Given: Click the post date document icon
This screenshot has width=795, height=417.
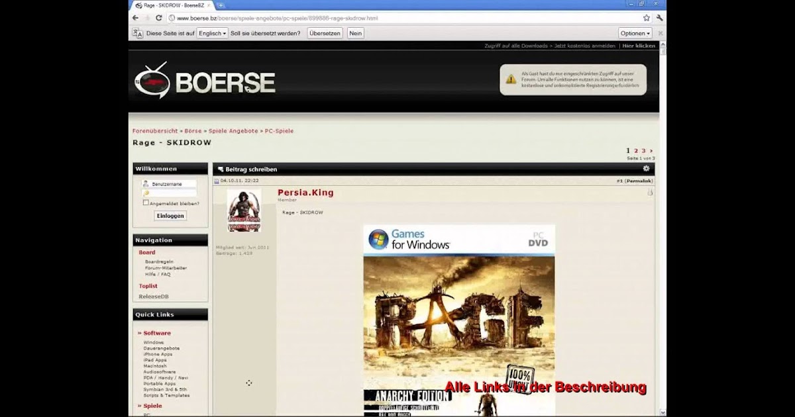Looking at the screenshot, I should 217,181.
